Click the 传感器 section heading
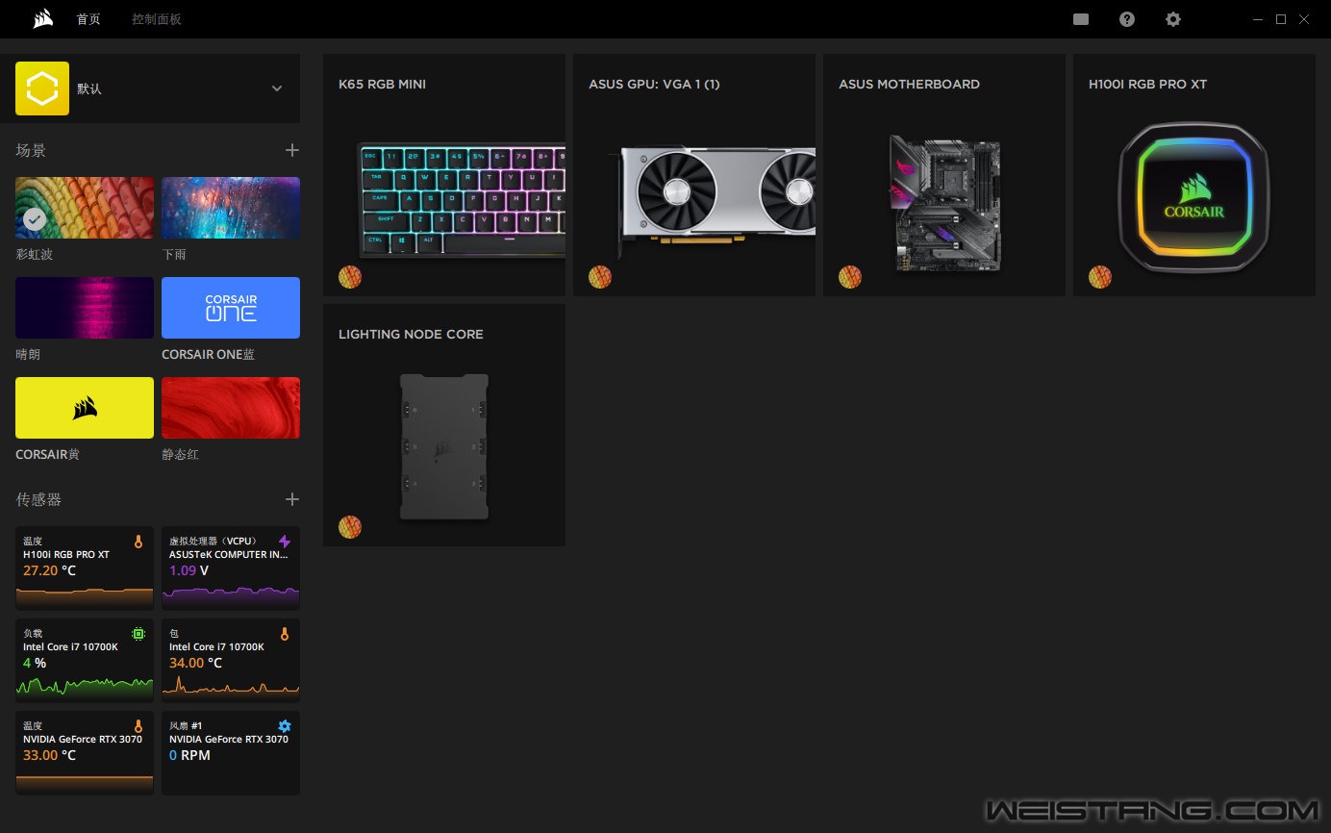The image size is (1331, 833). click(38, 499)
